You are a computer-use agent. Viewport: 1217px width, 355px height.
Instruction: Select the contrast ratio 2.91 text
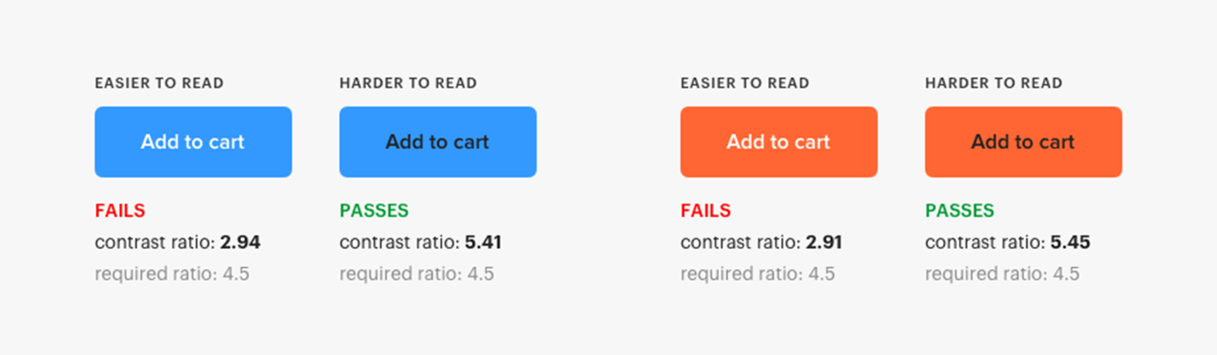pos(761,242)
